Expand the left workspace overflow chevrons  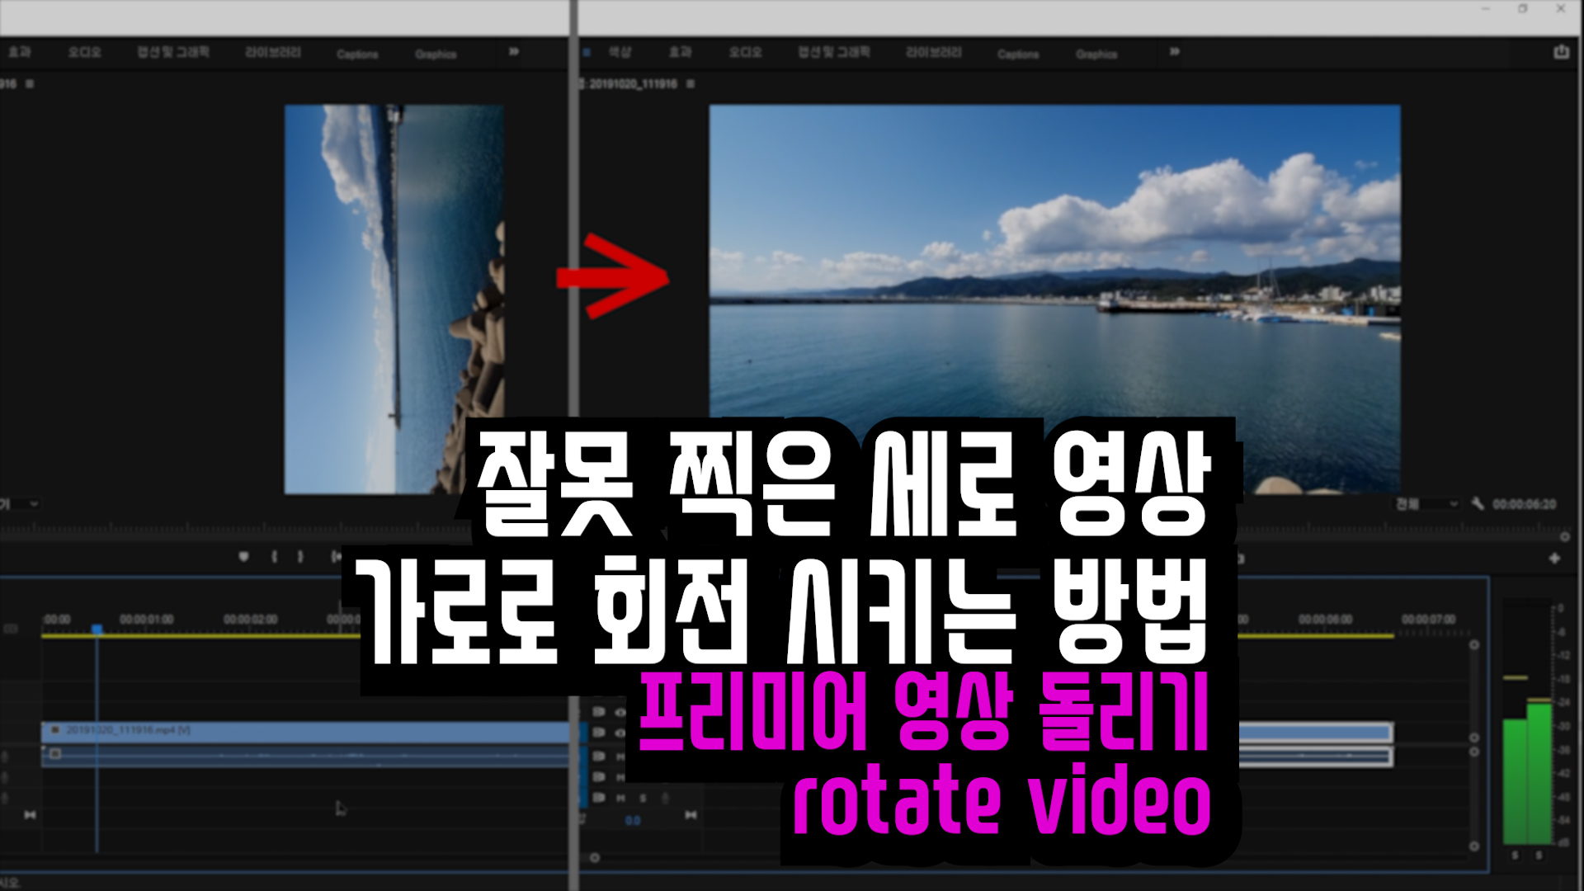click(514, 52)
